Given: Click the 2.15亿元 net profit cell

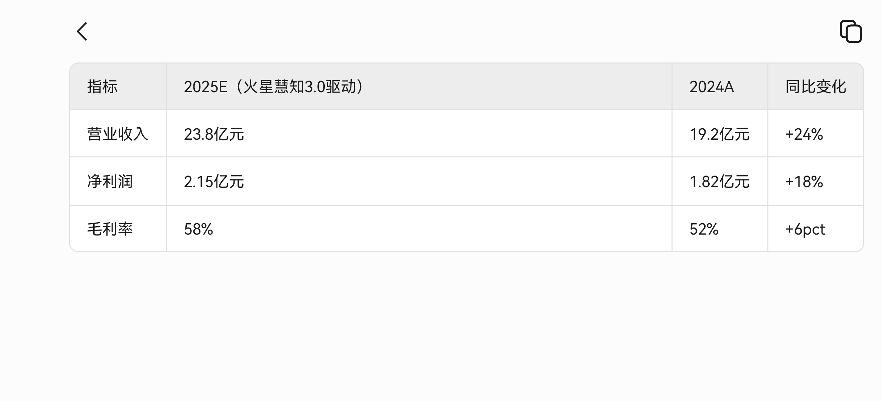Looking at the screenshot, I should (214, 181).
